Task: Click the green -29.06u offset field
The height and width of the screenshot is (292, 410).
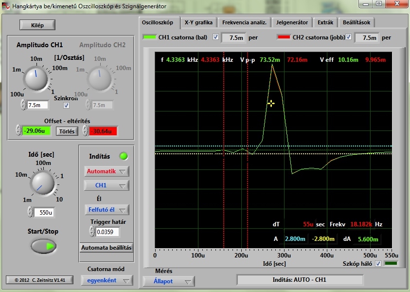Action: click(x=36, y=131)
